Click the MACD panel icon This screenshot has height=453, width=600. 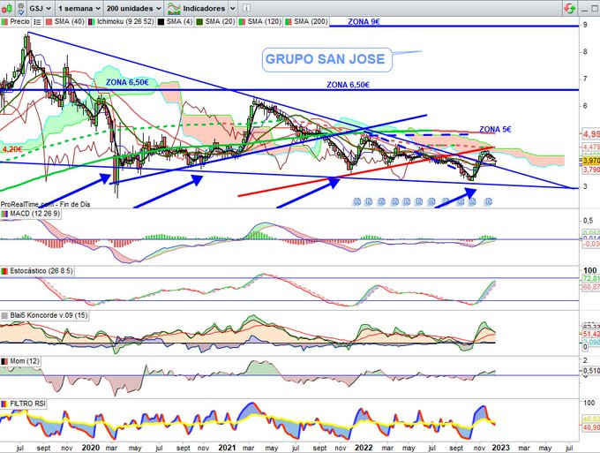pos(4,214)
